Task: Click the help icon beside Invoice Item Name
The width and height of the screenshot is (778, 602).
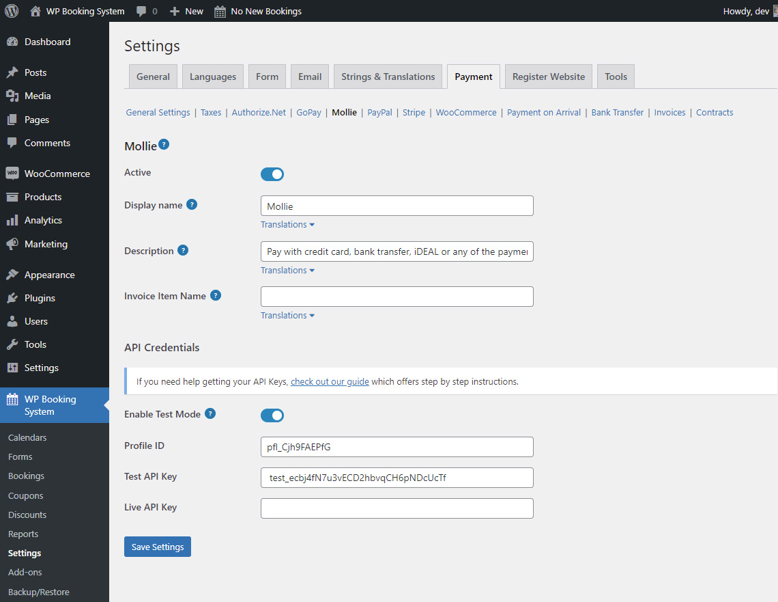Action: coord(216,296)
